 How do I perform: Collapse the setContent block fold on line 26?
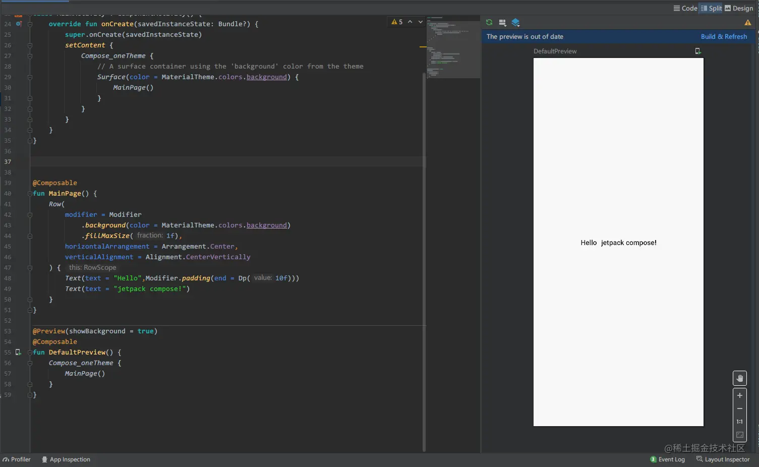30,45
